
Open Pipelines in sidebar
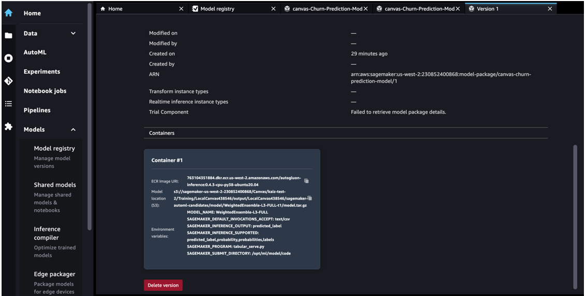[x=37, y=110]
